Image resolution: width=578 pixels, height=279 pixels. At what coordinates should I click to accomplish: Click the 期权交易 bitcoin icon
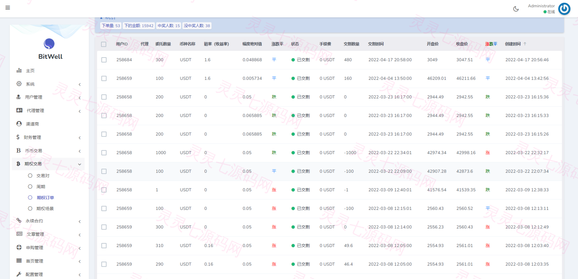pos(18,164)
